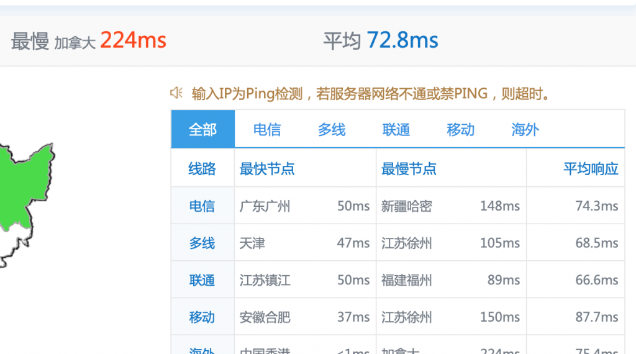
Task: Click the 线路 column header
Action: [x=202, y=169]
